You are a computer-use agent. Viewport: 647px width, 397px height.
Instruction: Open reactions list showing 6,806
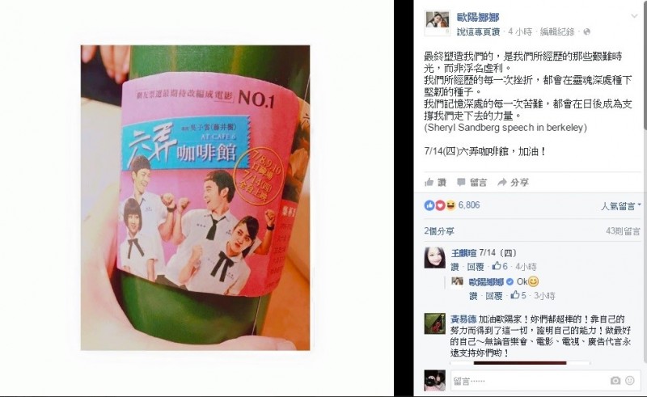click(x=452, y=205)
